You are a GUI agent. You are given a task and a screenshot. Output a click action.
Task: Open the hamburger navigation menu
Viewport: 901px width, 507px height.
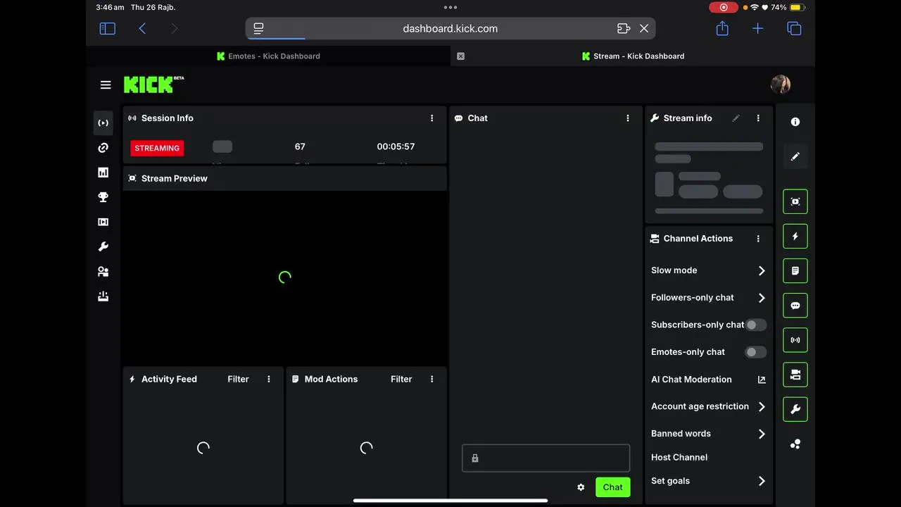click(x=106, y=85)
